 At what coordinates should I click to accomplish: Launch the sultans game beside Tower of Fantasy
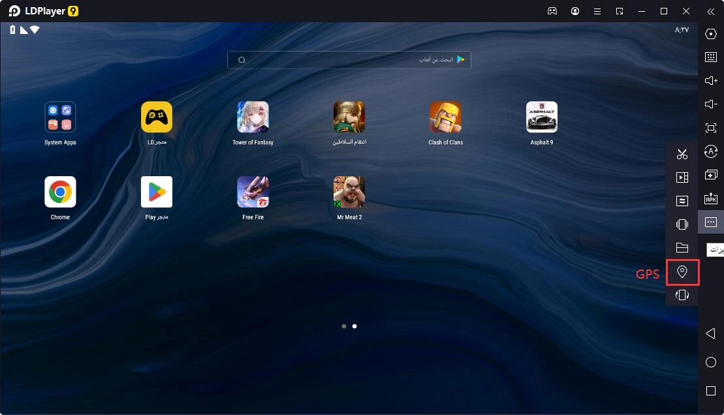click(x=349, y=117)
